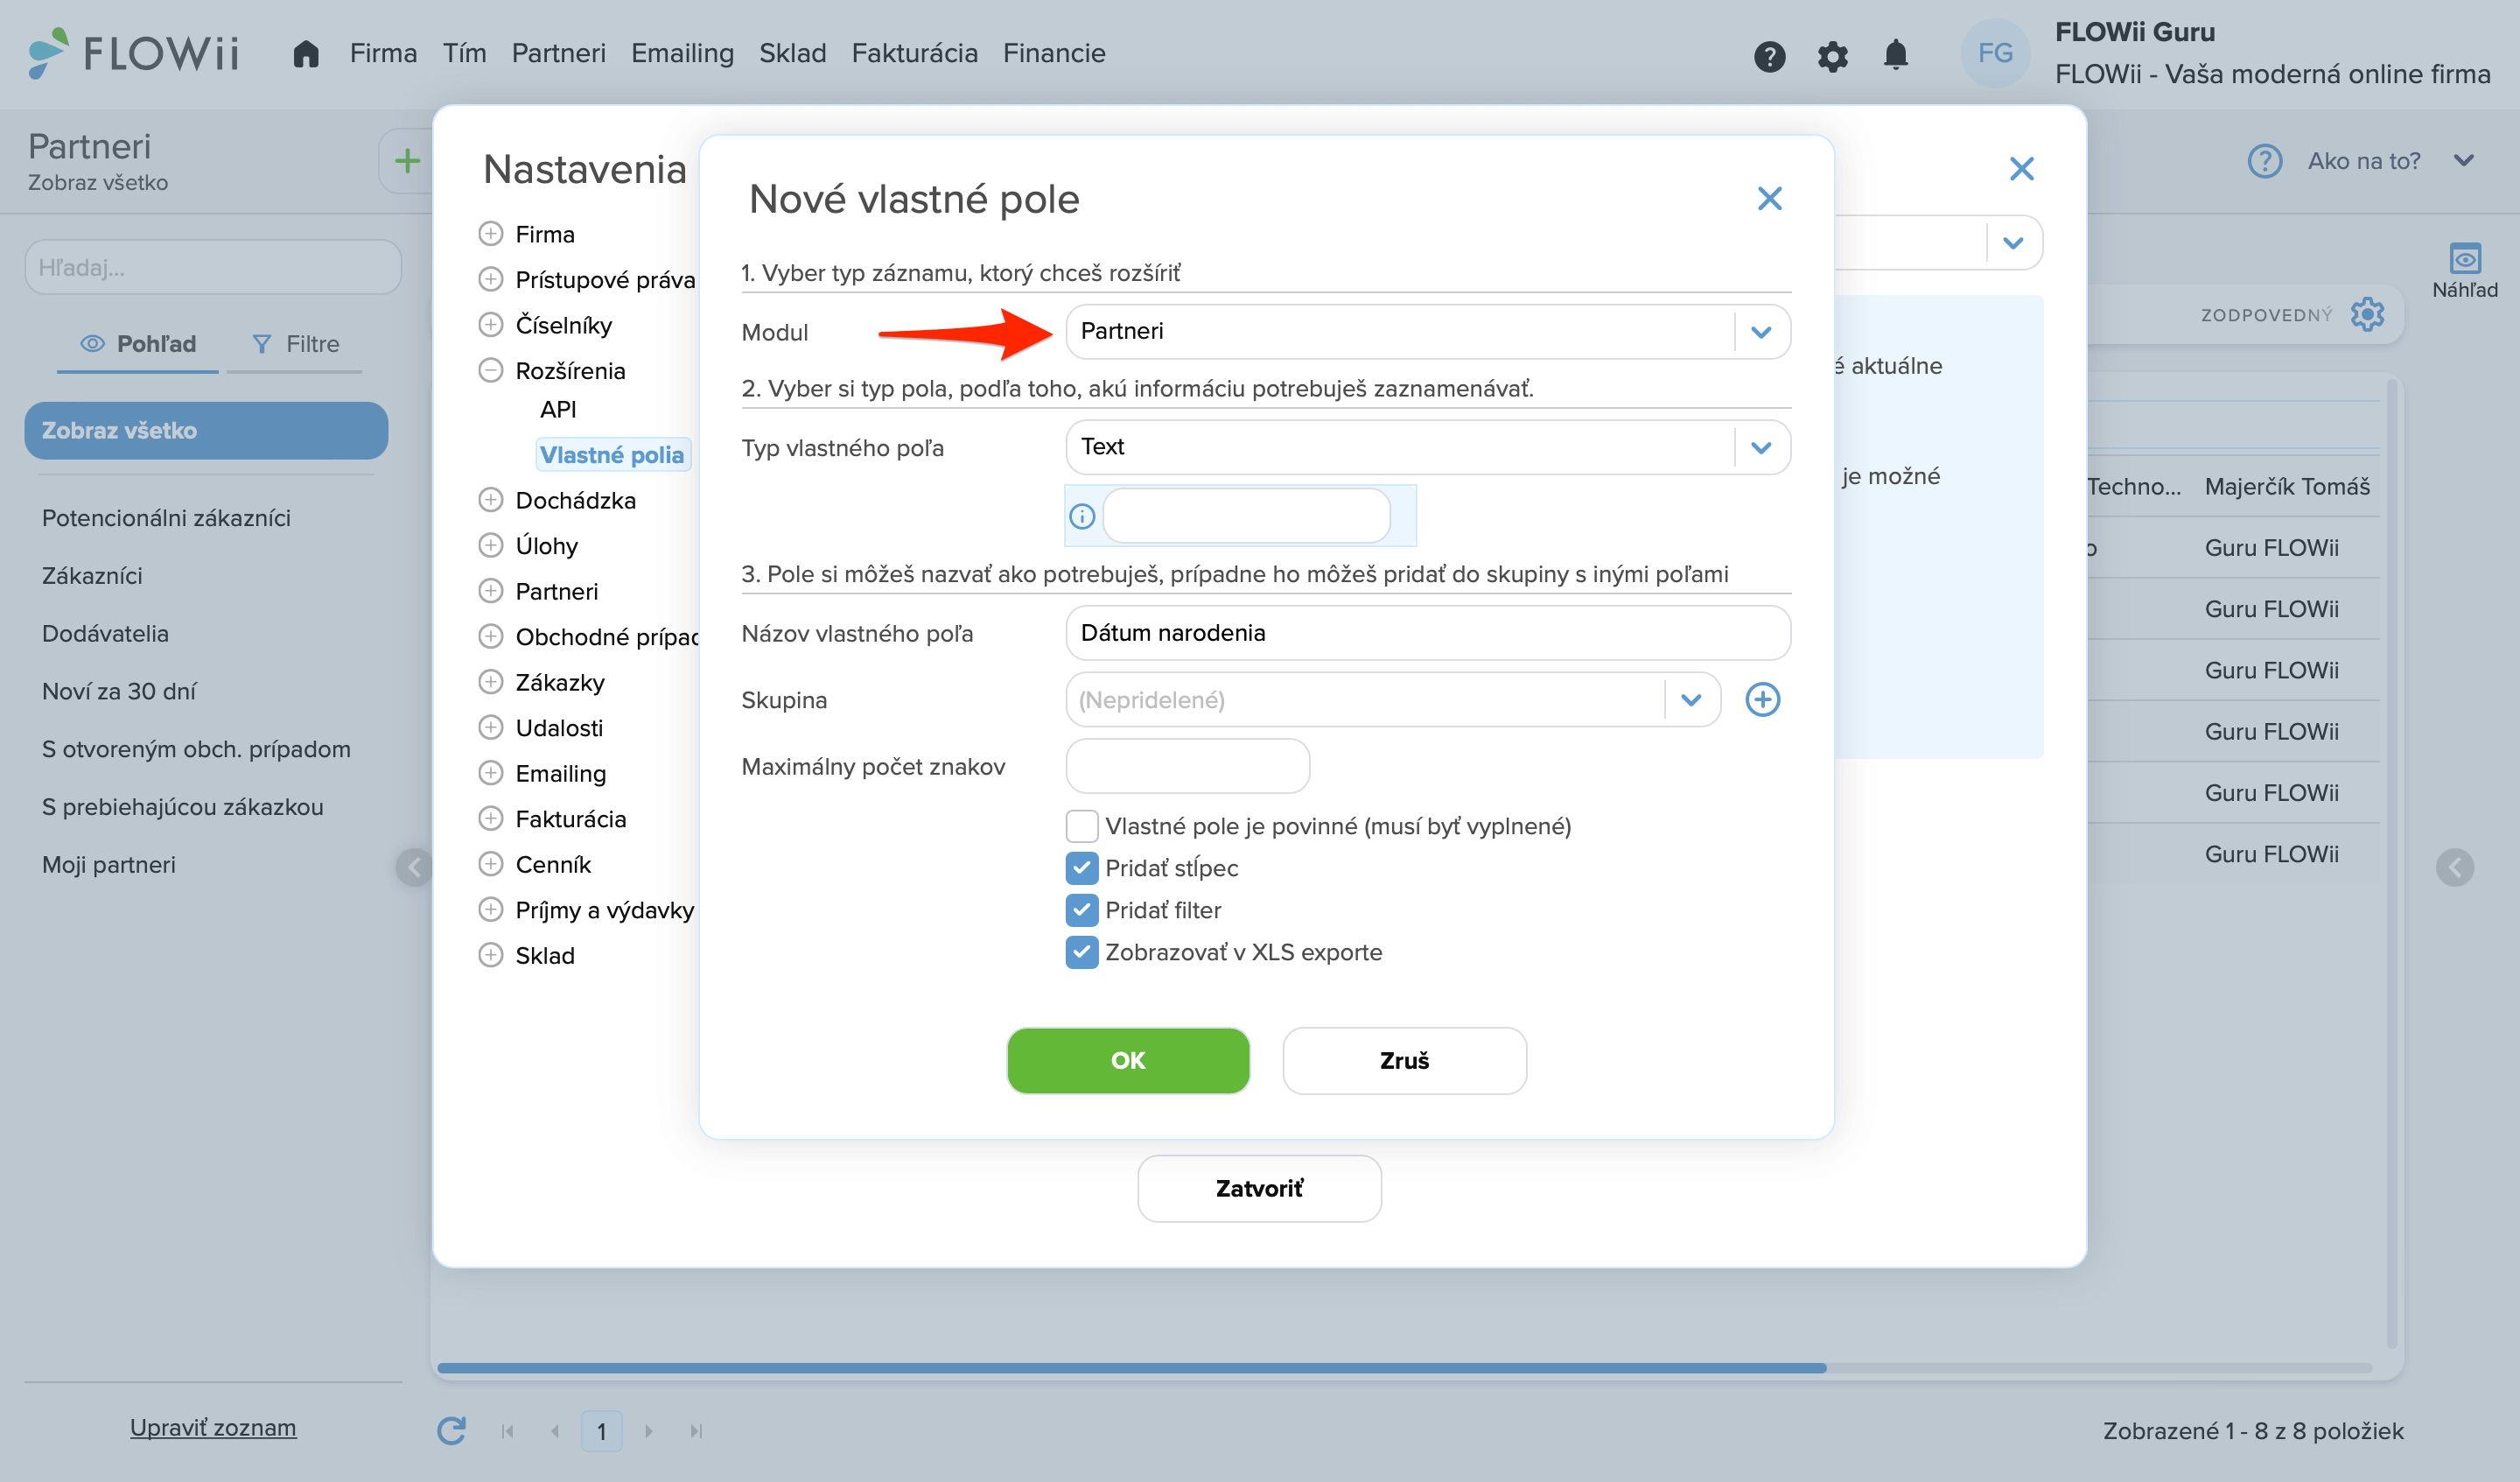Click the Ako na to? help circle icon
2520x1482 pixels.
point(2264,161)
